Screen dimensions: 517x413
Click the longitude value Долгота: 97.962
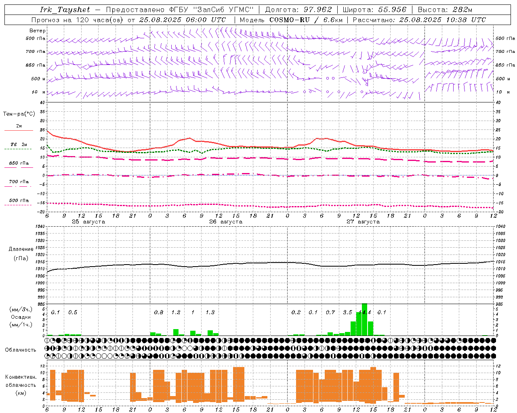click(298, 10)
